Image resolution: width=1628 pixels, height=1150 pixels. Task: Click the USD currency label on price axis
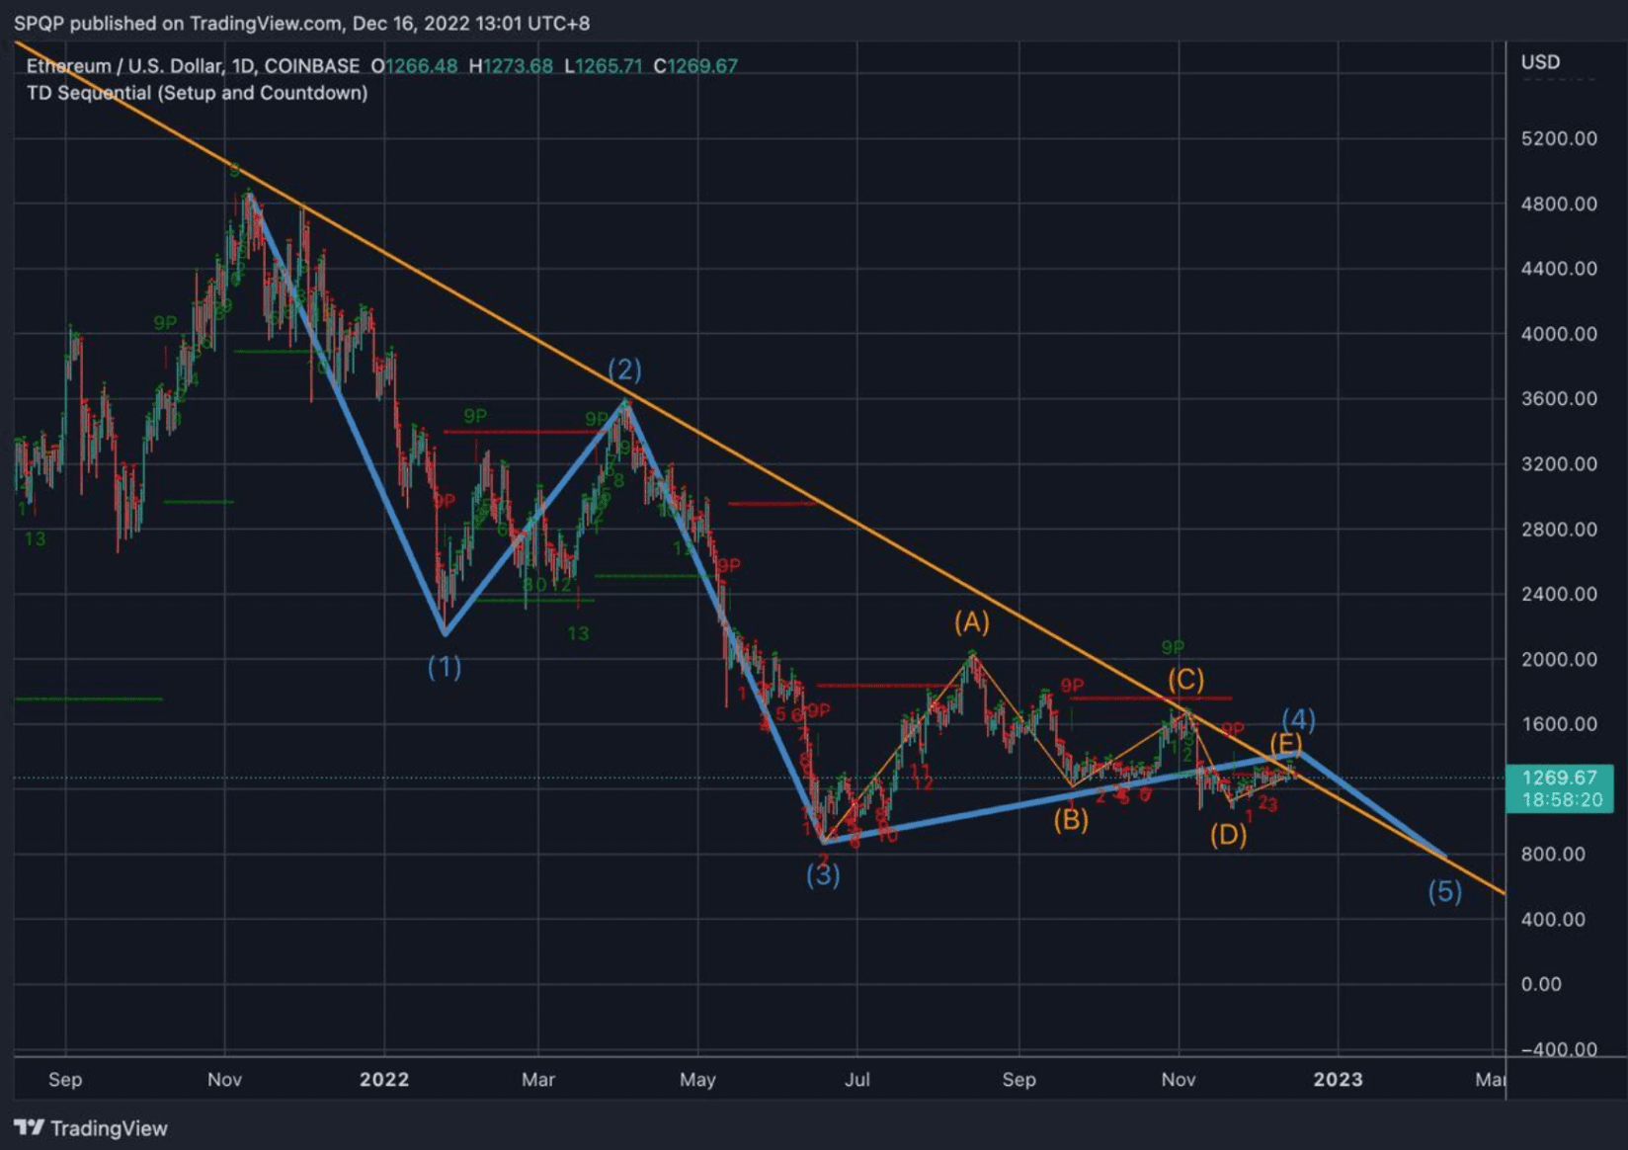coord(1540,62)
